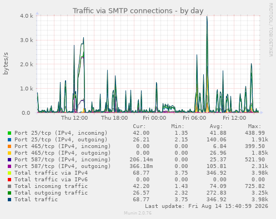Click the 'Total incoming traffic' legend label
This screenshot has width=276, height=219.
click(51, 186)
